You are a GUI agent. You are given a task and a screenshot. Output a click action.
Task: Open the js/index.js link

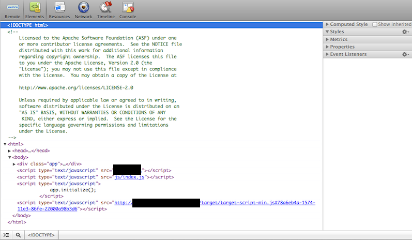pyautogui.click(x=129, y=177)
